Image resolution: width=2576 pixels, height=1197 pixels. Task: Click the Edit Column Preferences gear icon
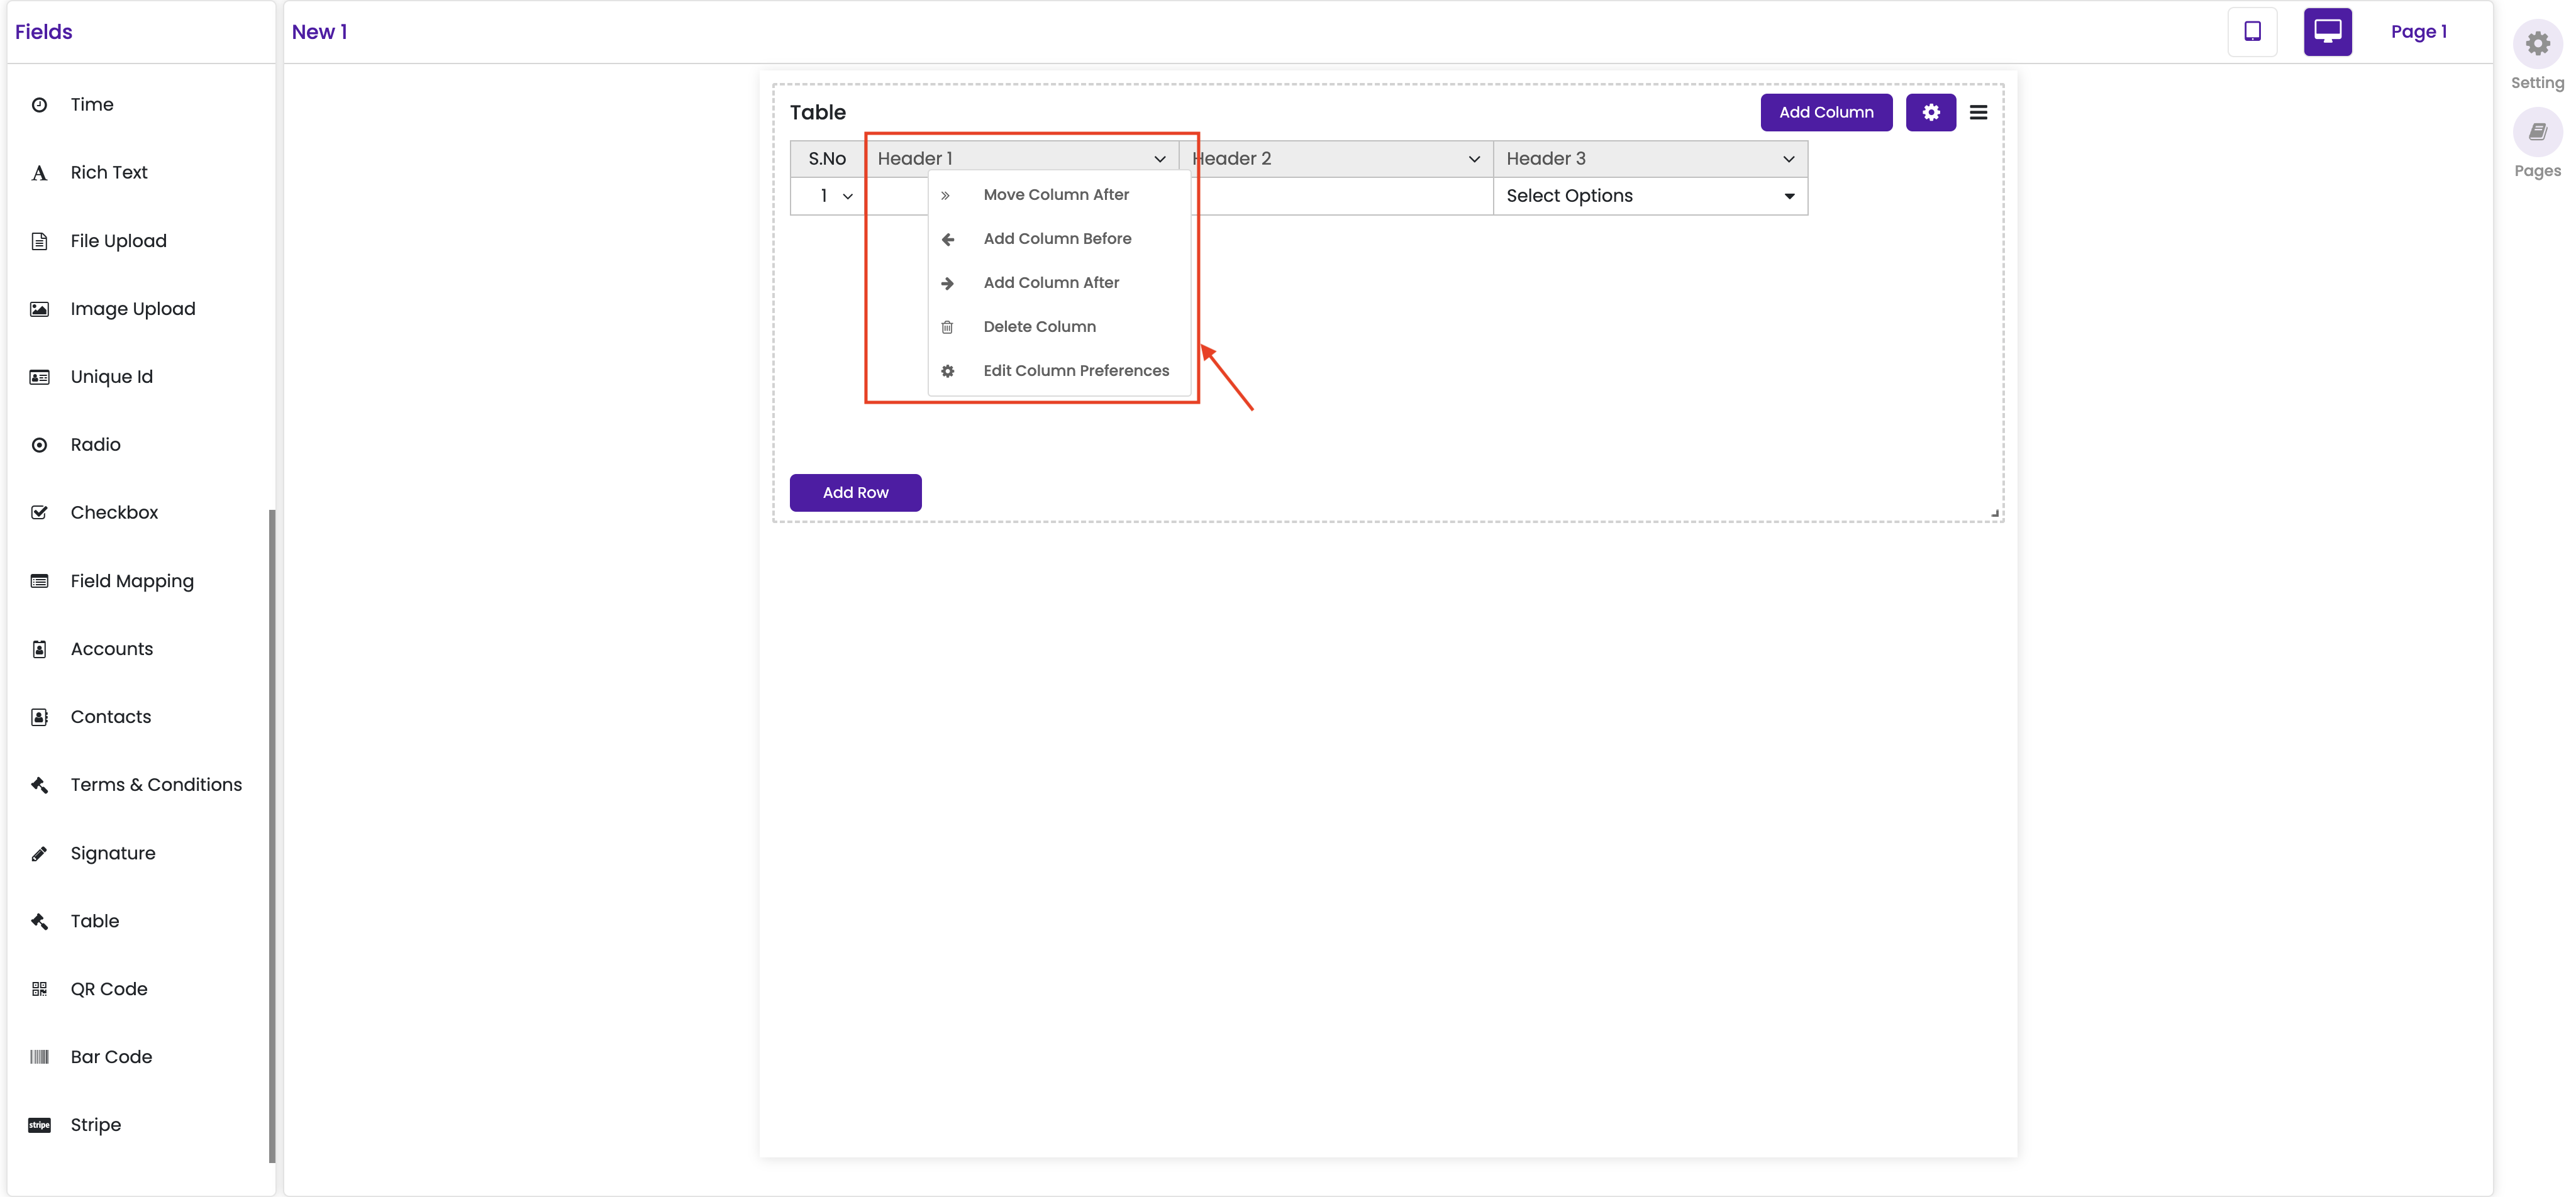(x=947, y=371)
